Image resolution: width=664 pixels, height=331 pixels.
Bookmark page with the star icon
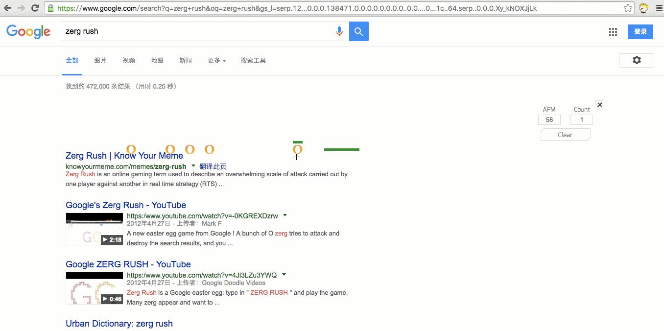coord(628,8)
